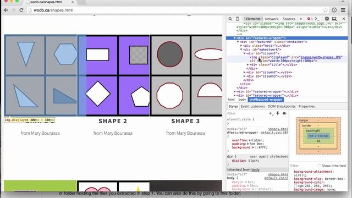
Task: Expand the div class title node
Action: point(248,65)
